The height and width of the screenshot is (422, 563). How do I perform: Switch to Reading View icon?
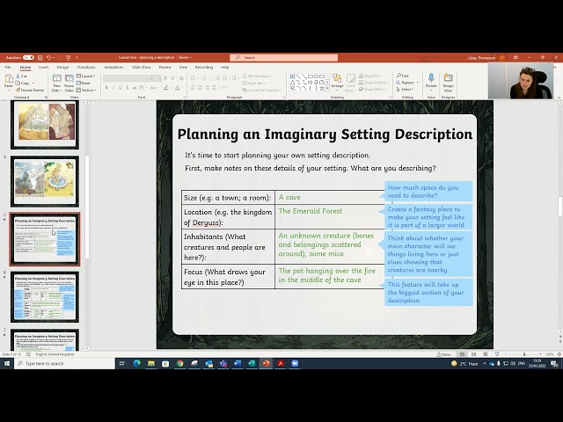point(486,354)
